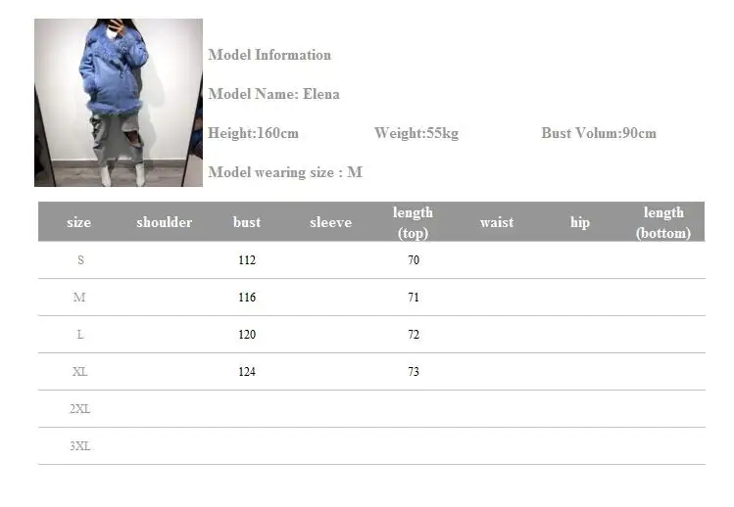
Task: Click the model photo in blue coat
Action: click(119, 103)
